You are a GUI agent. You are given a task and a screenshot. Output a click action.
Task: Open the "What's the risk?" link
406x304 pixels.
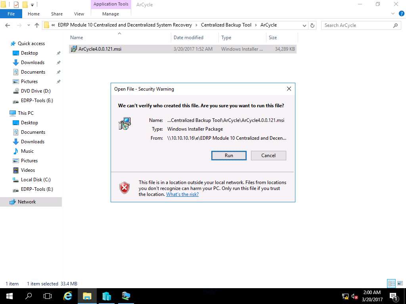tap(182, 194)
